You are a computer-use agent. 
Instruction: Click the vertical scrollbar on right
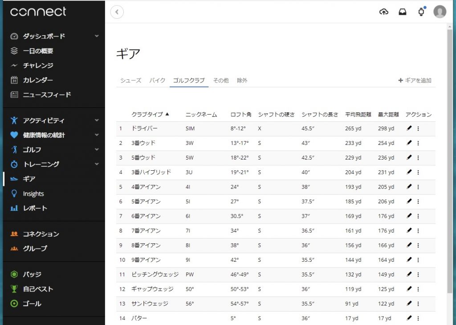point(450,156)
